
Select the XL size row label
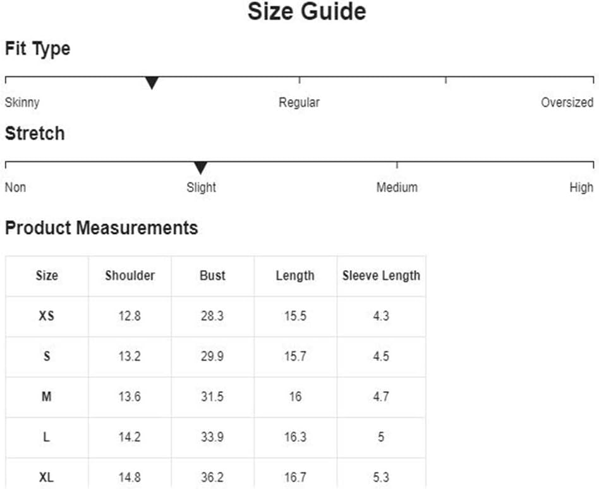[x=47, y=477]
